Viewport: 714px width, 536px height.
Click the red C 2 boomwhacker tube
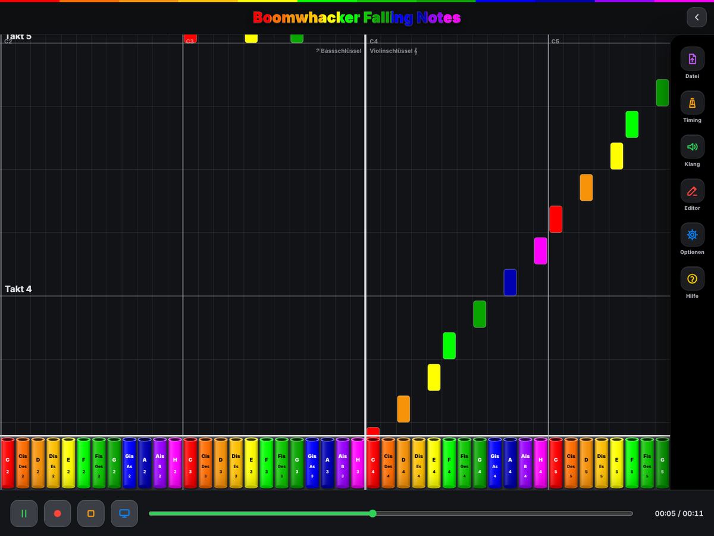pyautogui.click(x=8, y=463)
